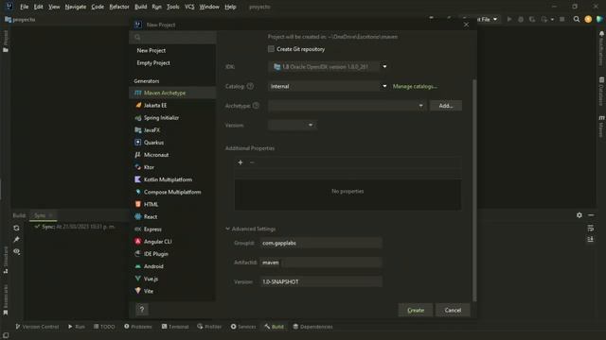Open the Catalog dropdown showing Internal
Image resolution: width=606 pixels, height=340 pixels.
[329, 86]
